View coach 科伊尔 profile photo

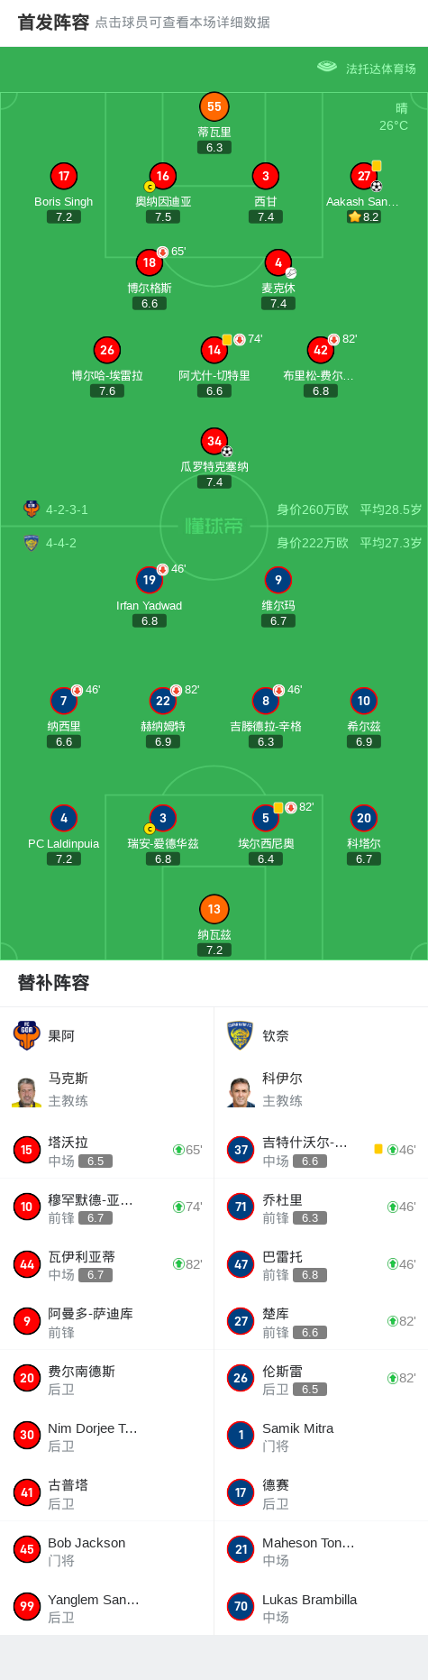point(241,1091)
